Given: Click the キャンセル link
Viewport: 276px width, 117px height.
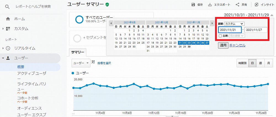Looking at the screenshot, I should click(x=237, y=45).
